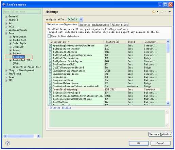Image resolution: width=175 pixels, height=150 pixels.
Task: Sort by Pattern(s) column header
Action: point(115,42)
